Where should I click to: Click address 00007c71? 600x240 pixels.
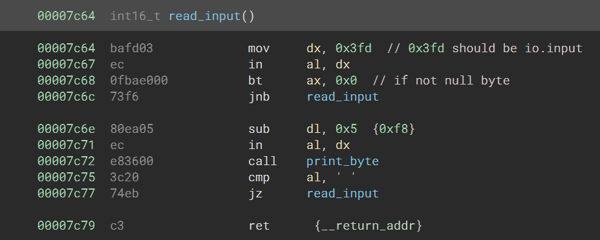pyautogui.click(x=66, y=145)
